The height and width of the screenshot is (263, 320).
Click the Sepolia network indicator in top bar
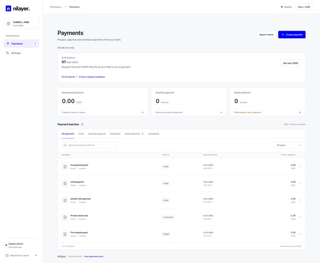(x=286, y=7)
